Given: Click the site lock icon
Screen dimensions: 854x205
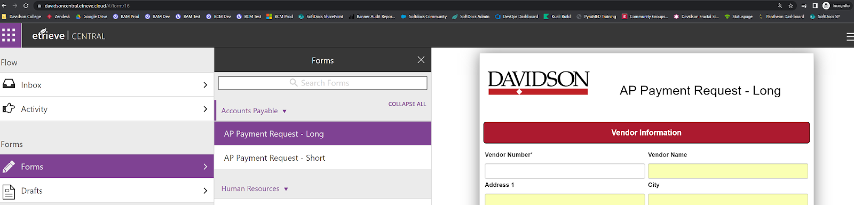Looking at the screenshot, I should (x=39, y=5).
